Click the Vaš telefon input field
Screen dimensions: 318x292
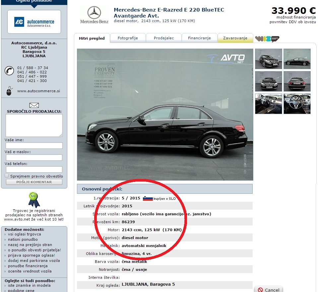coord(34,169)
